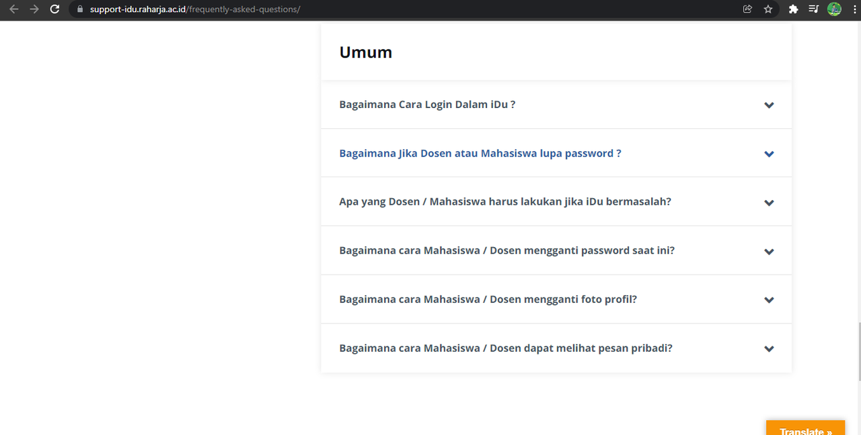
Task: Bookmark this page with the star icon
Action: pyautogui.click(x=768, y=9)
